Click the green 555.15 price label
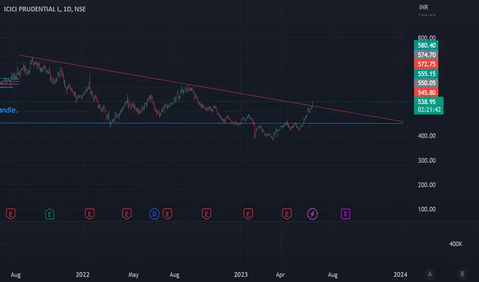This screenshot has width=479, height=282. pyautogui.click(x=426, y=74)
